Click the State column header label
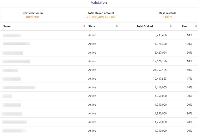Viewport: 198px width, 134px height. pos(92,26)
